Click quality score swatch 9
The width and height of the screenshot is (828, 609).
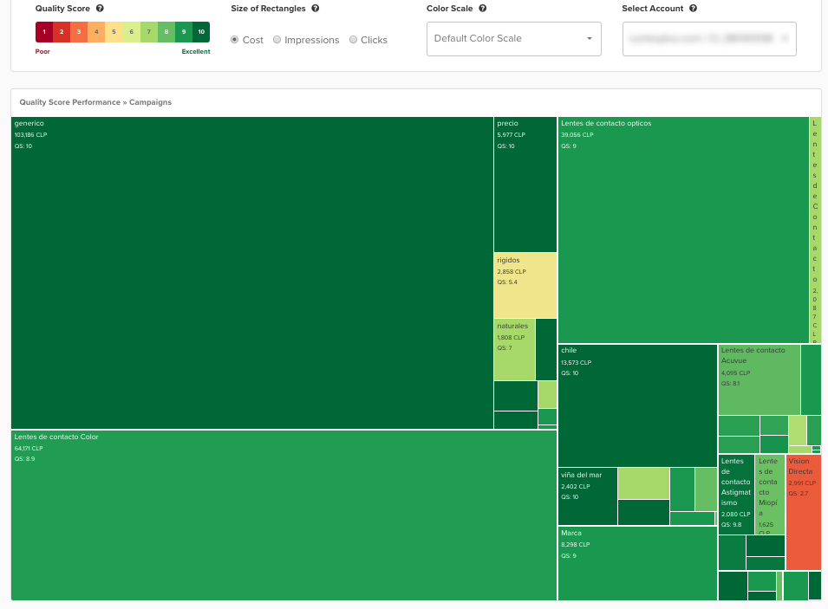[x=184, y=32]
